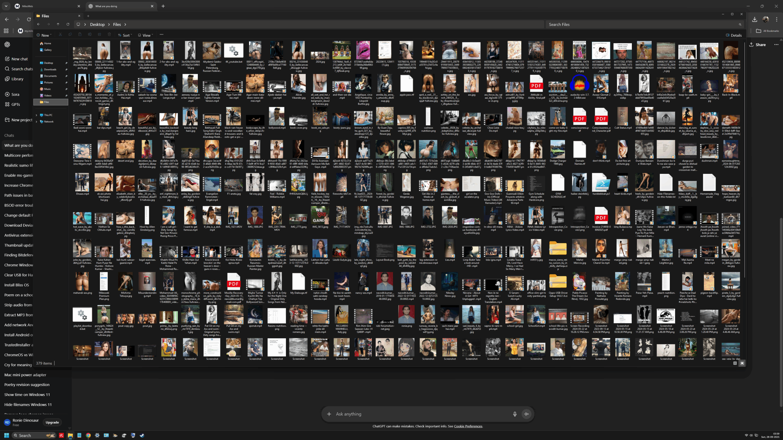Add a new File Explorer tab
Screen dimensions: 783x440
point(88,16)
